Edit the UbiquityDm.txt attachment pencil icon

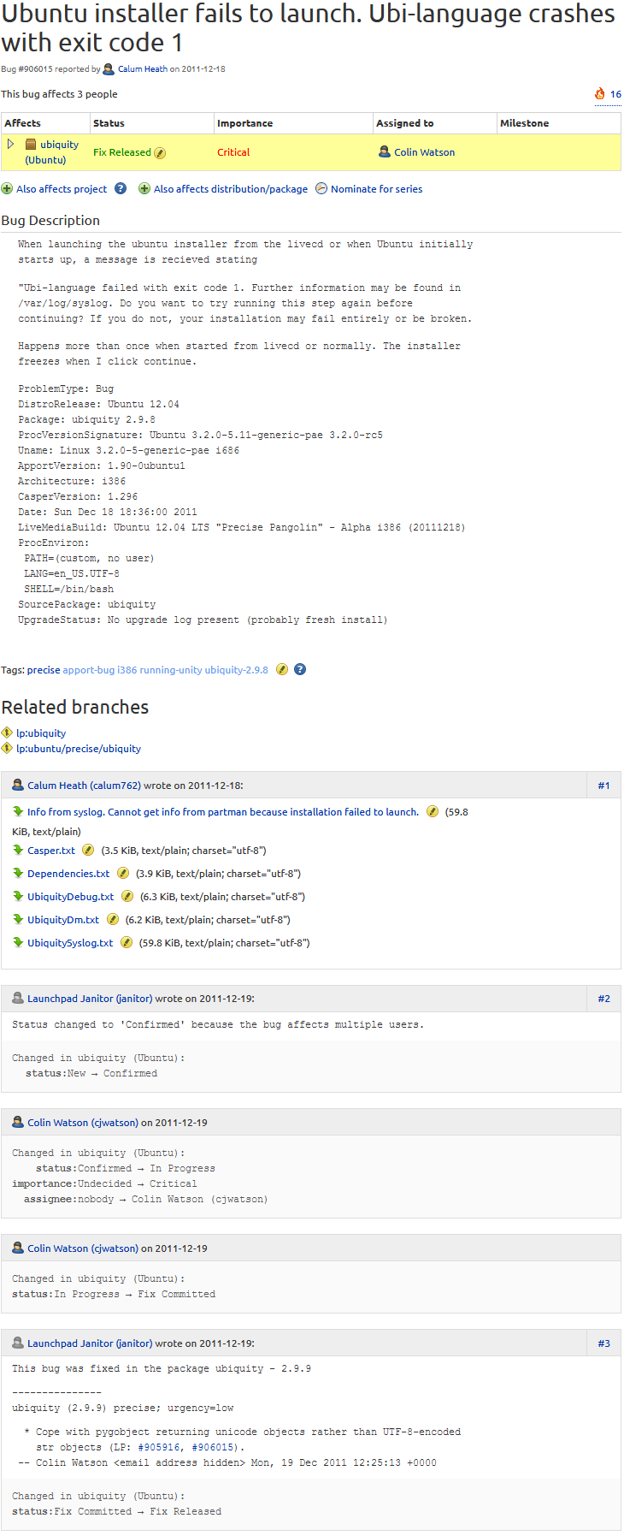pyautogui.click(x=113, y=919)
